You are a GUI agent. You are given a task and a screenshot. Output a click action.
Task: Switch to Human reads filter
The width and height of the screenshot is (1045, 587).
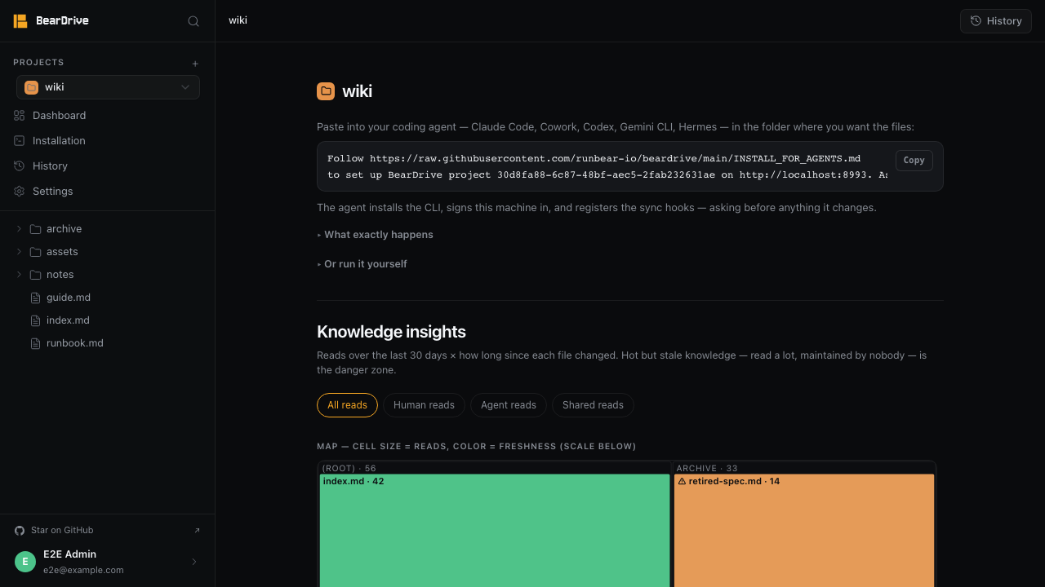pyautogui.click(x=424, y=405)
